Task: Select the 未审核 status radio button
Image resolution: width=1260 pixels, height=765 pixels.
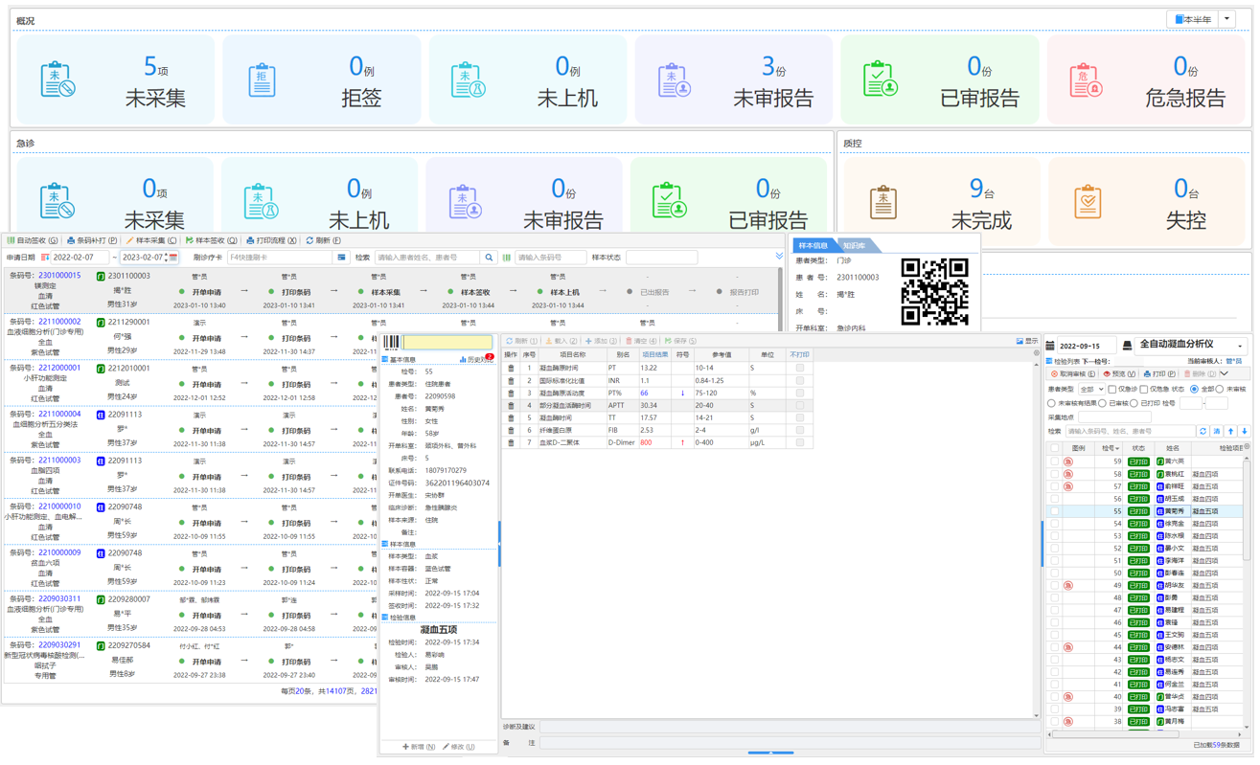Action: pos(1220,390)
